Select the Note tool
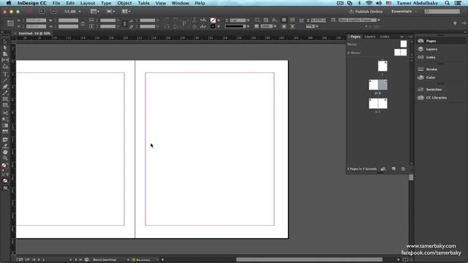Image resolution: width=468 pixels, height=263 pixels. [x=5, y=140]
